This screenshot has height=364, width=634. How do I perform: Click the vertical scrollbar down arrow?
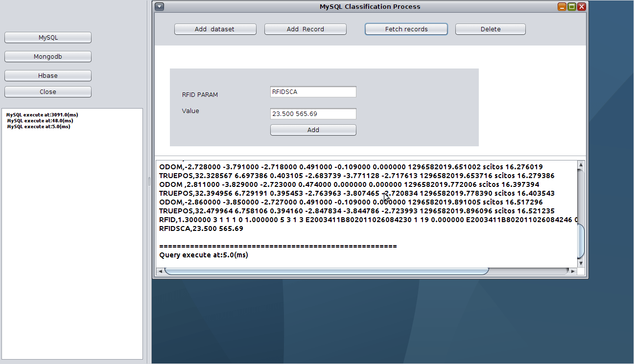580,263
